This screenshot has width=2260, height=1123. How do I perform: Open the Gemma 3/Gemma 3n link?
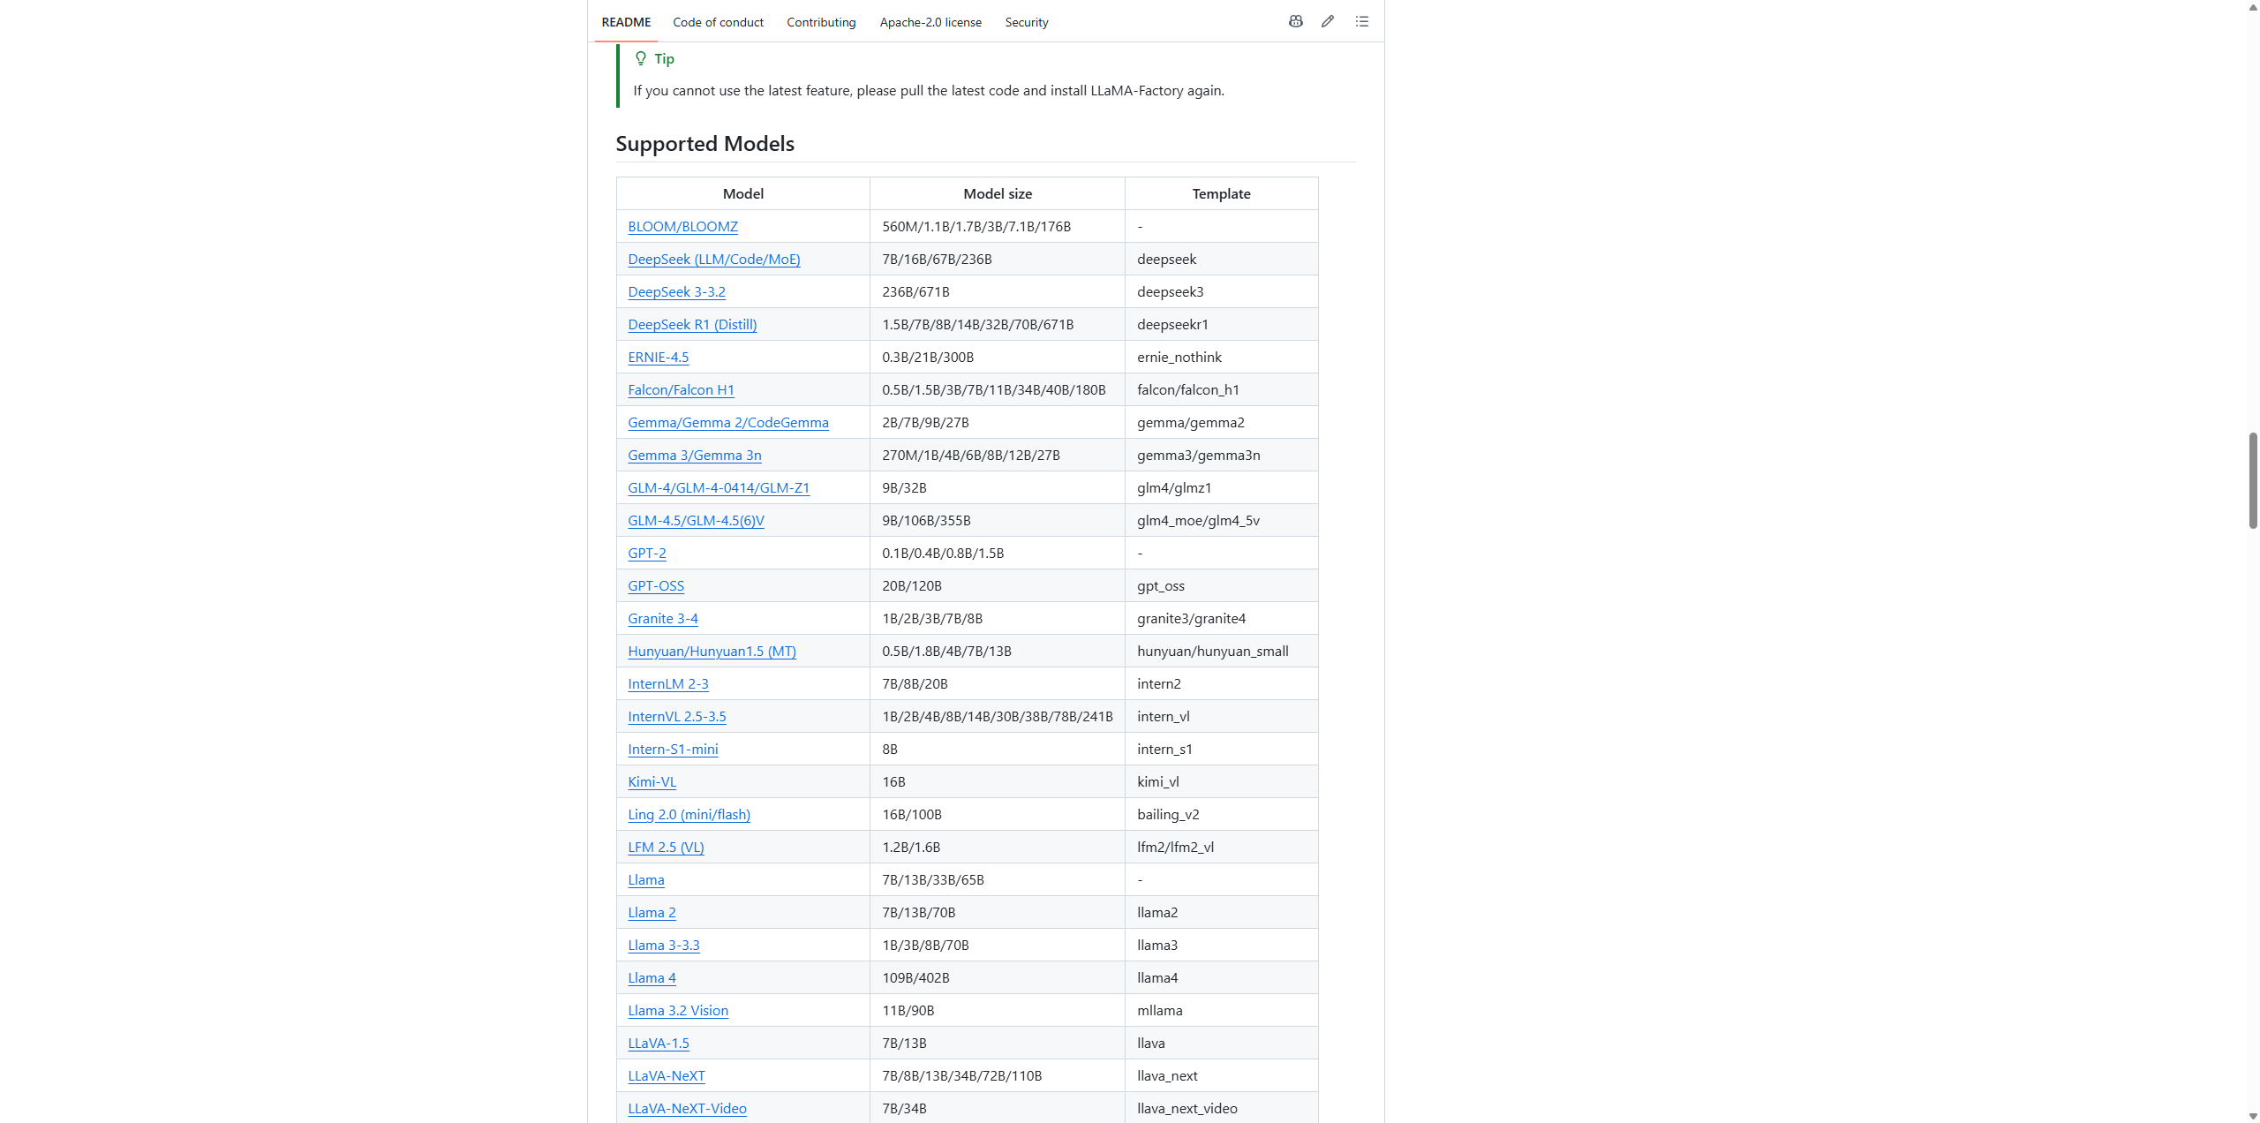pos(695,455)
